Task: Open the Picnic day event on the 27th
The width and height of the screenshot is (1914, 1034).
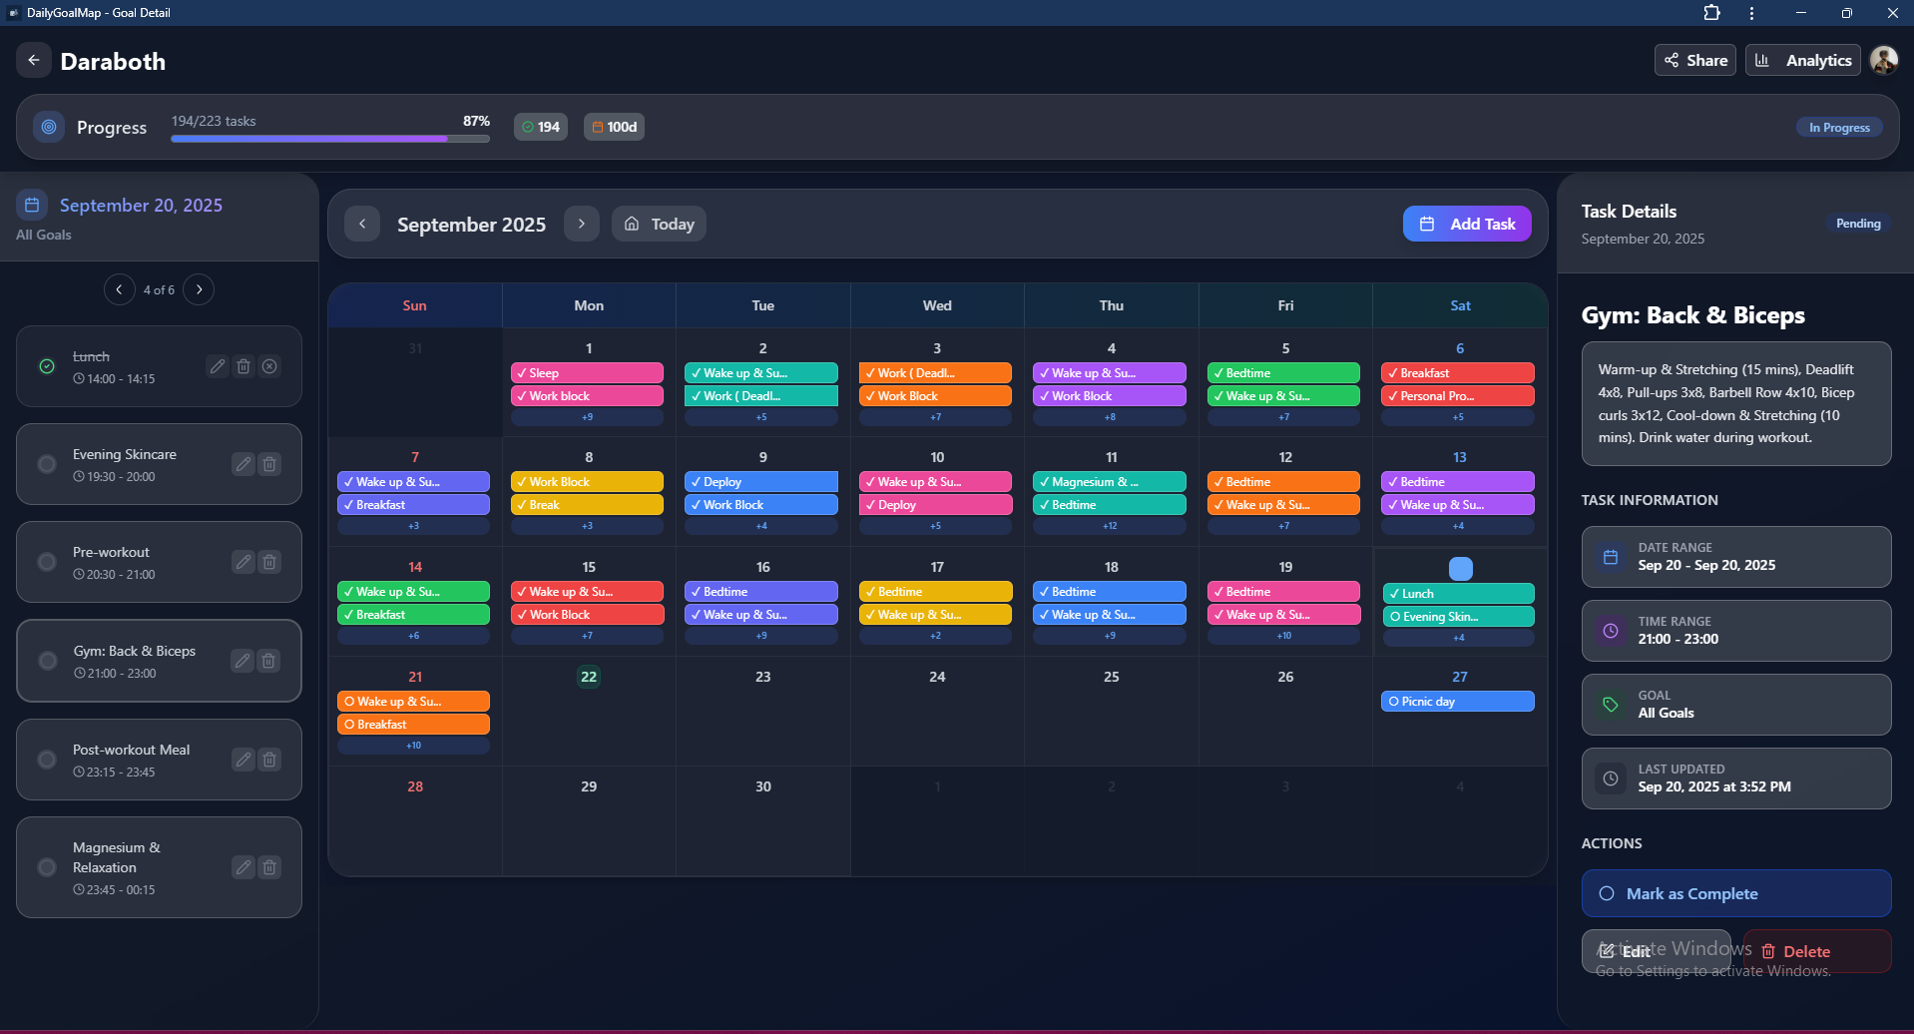Action: (1458, 702)
